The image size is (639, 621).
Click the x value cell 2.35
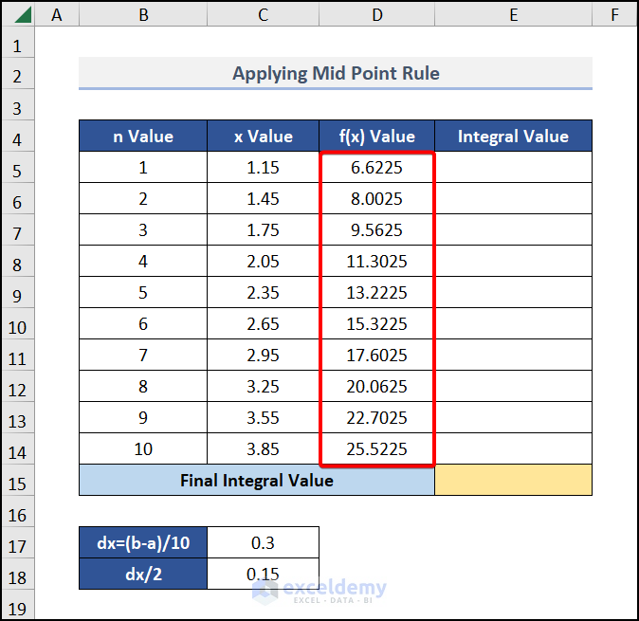coord(264,293)
